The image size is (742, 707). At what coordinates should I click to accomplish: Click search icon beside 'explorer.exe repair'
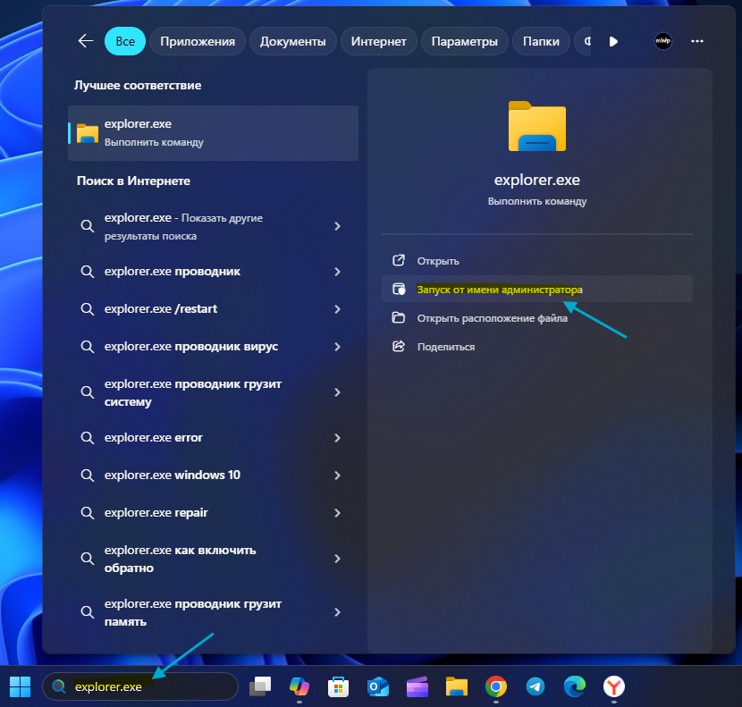87,512
